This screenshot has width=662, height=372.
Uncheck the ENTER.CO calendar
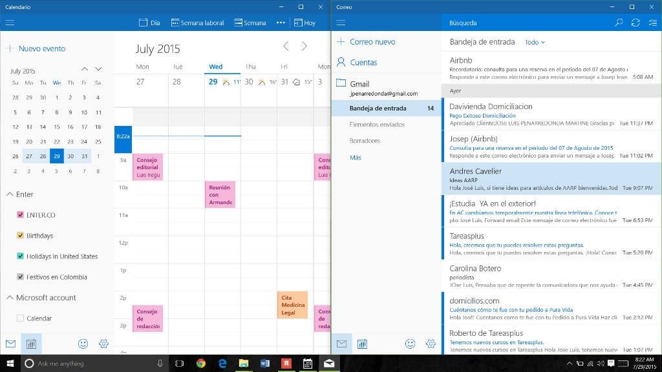20,214
